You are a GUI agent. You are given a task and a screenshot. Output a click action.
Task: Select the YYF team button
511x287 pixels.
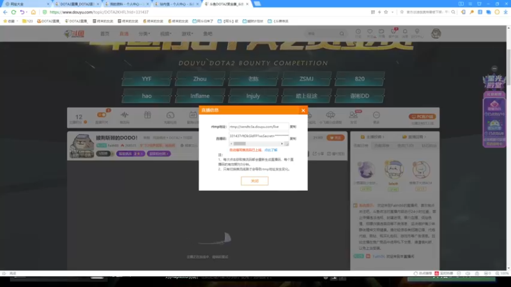pos(147,78)
